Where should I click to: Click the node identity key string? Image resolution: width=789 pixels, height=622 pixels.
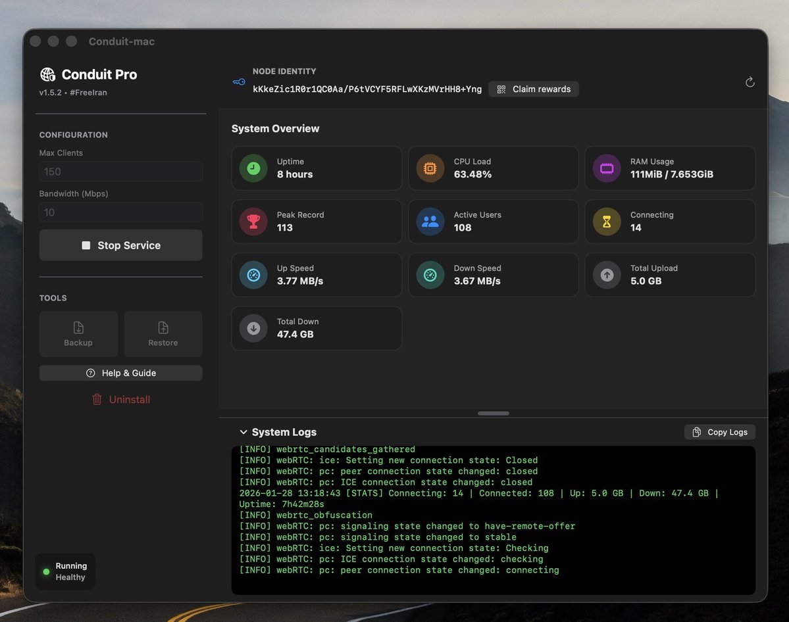[367, 89]
